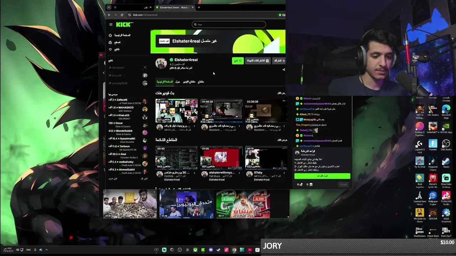Select the green main page channel tab
Viewport: 456px width, 256px height.
point(165,82)
